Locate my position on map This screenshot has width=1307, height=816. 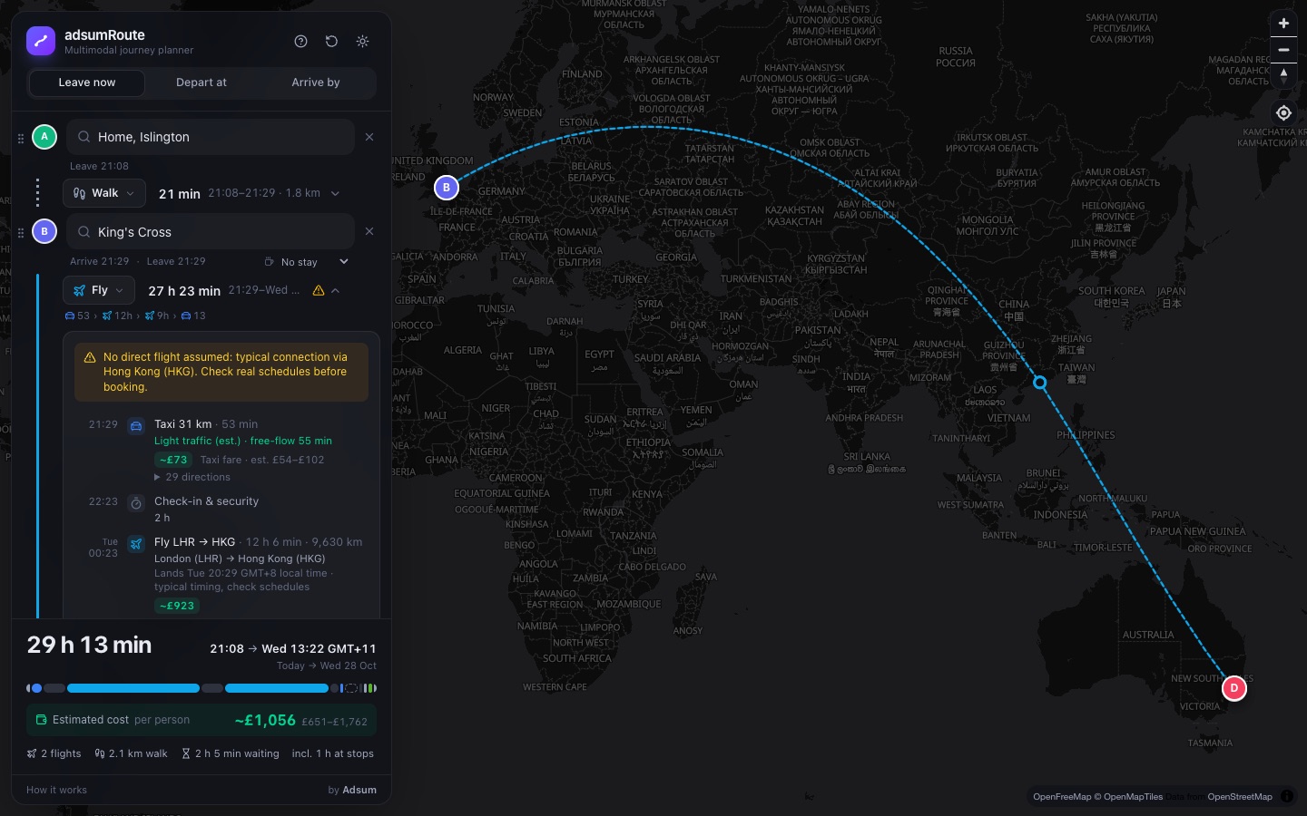click(1283, 113)
